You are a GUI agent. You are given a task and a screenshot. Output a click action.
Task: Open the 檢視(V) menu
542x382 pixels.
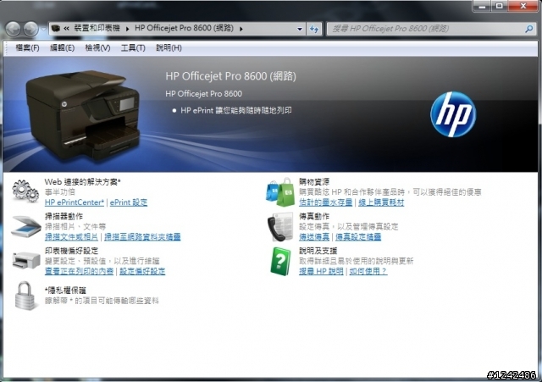pyautogui.click(x=98, y=48)
